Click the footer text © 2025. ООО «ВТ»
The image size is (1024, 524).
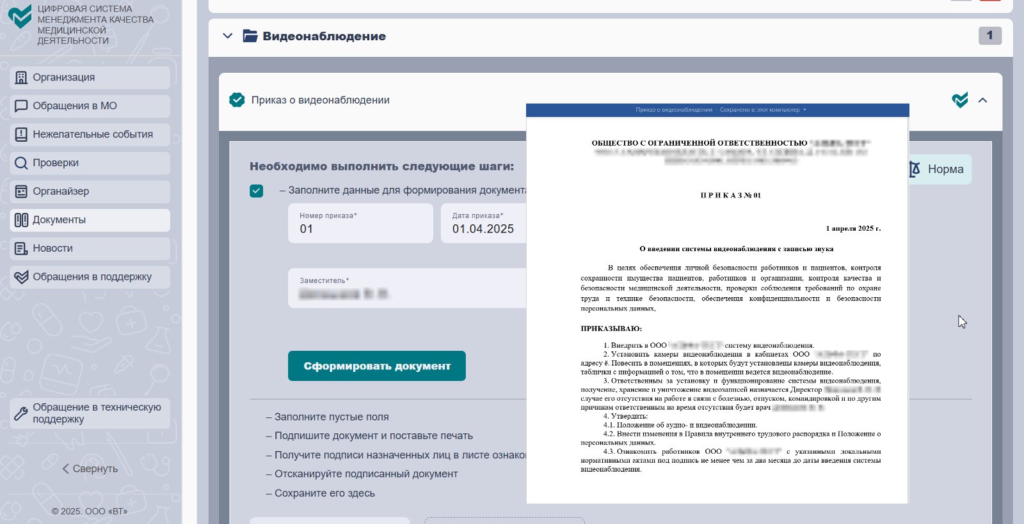tap(90, 511)
